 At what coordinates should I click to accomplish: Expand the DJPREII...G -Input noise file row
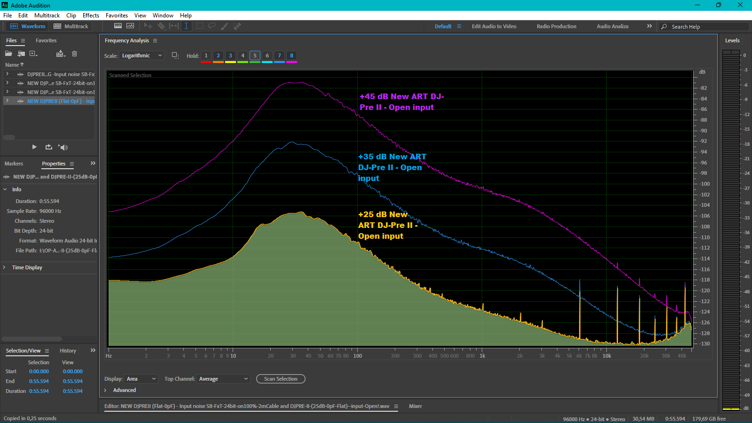(7, 74)
